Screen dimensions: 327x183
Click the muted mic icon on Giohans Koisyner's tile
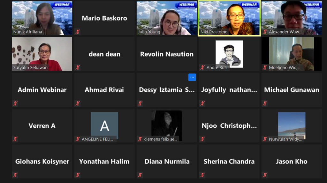(x=15, y=175)
